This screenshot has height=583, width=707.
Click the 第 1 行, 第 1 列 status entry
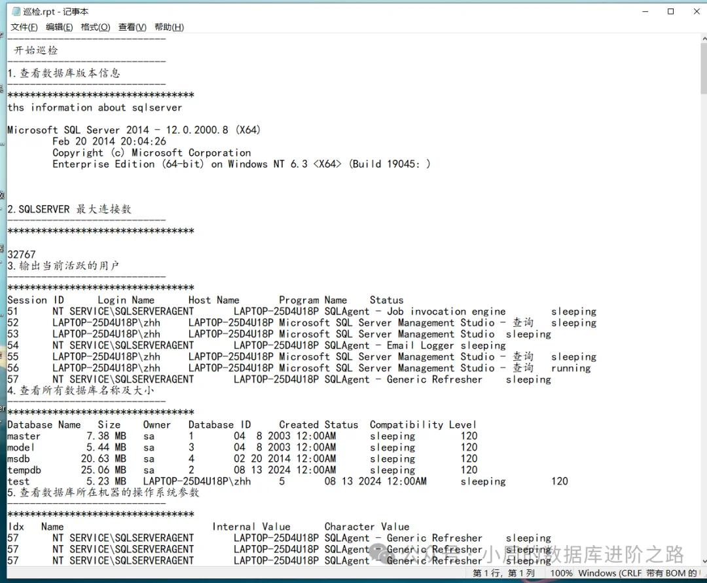click(503, 573)
